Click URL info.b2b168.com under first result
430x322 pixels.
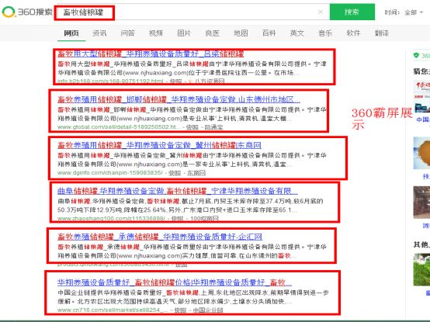(110, 81)
